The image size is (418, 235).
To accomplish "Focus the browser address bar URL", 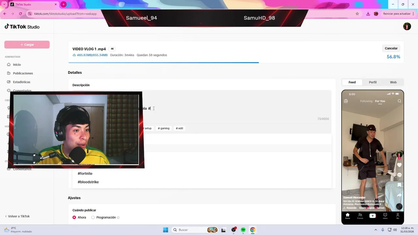I will pos(65,14).
